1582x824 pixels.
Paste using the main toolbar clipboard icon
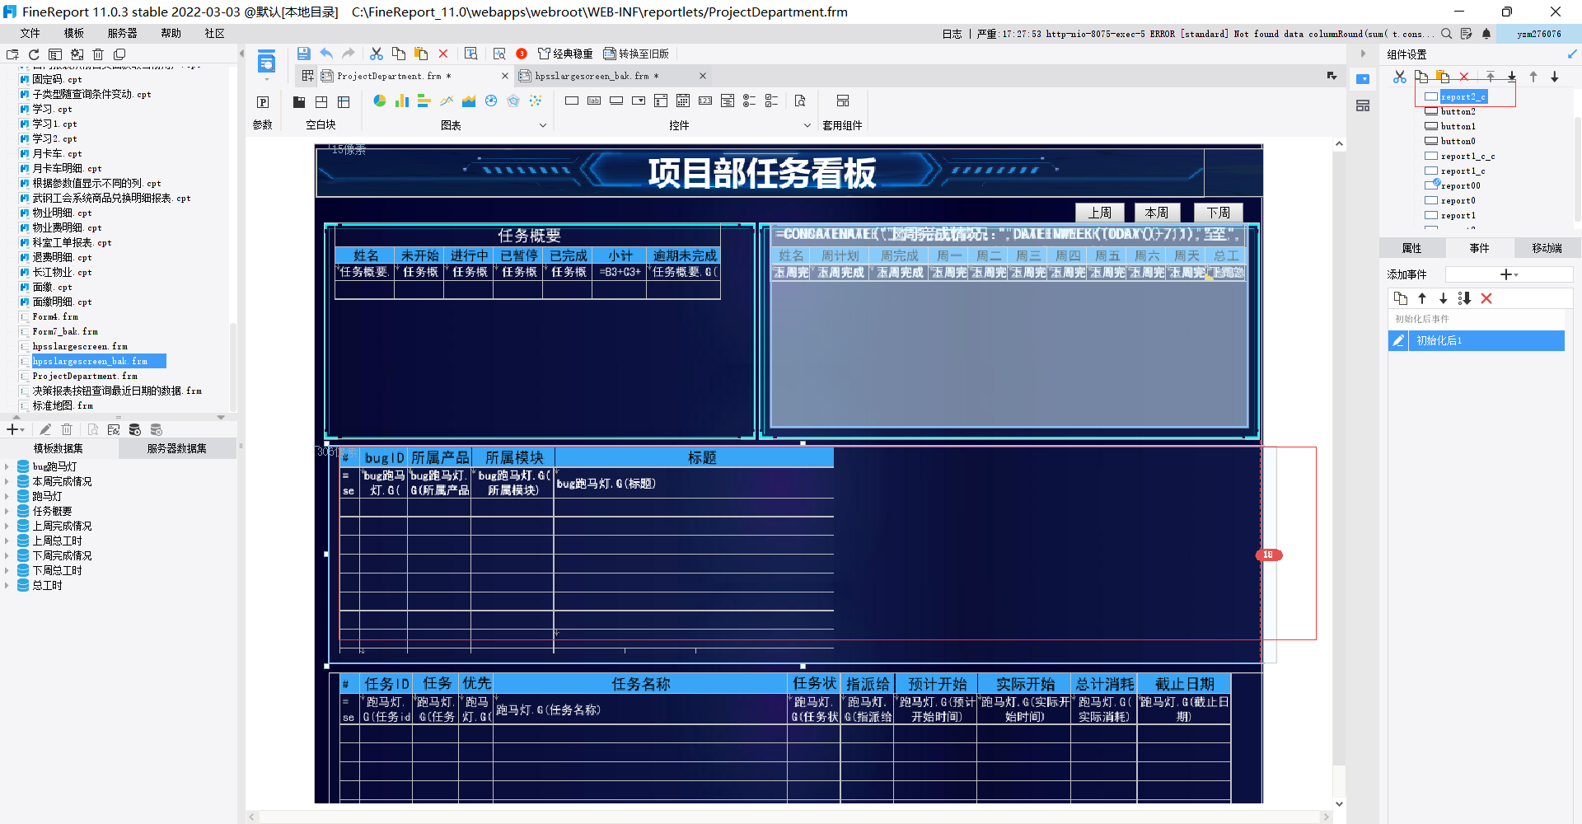(x=421, y=54)
